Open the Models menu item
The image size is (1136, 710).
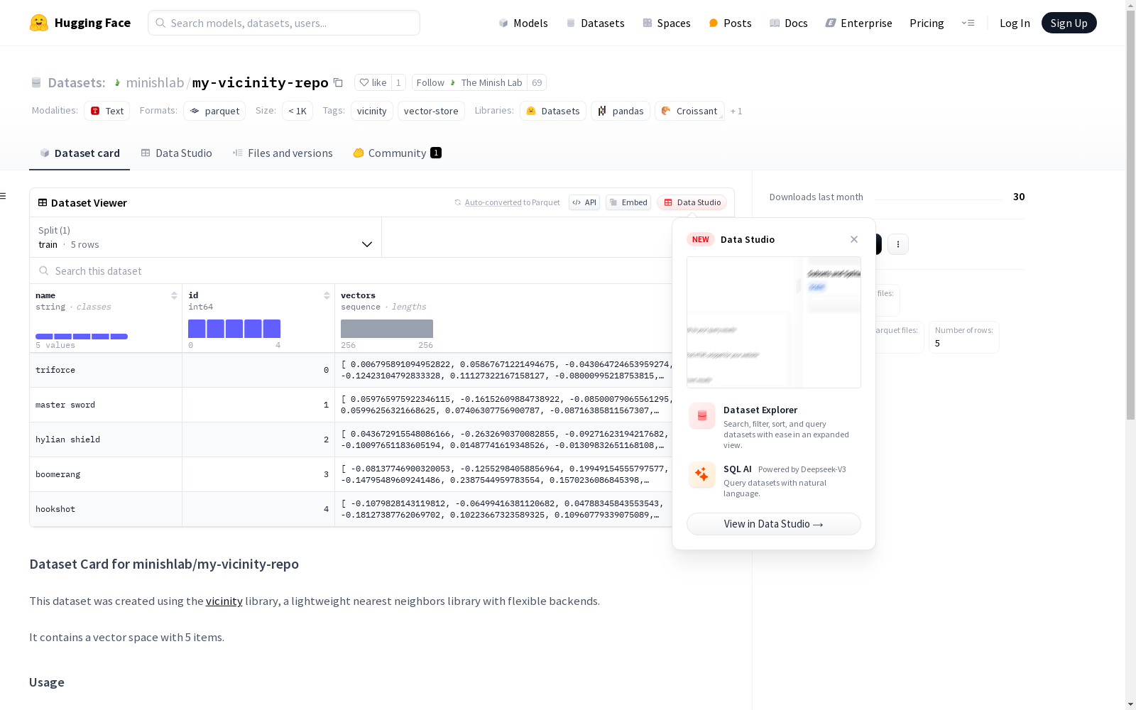tap(523, 23)
